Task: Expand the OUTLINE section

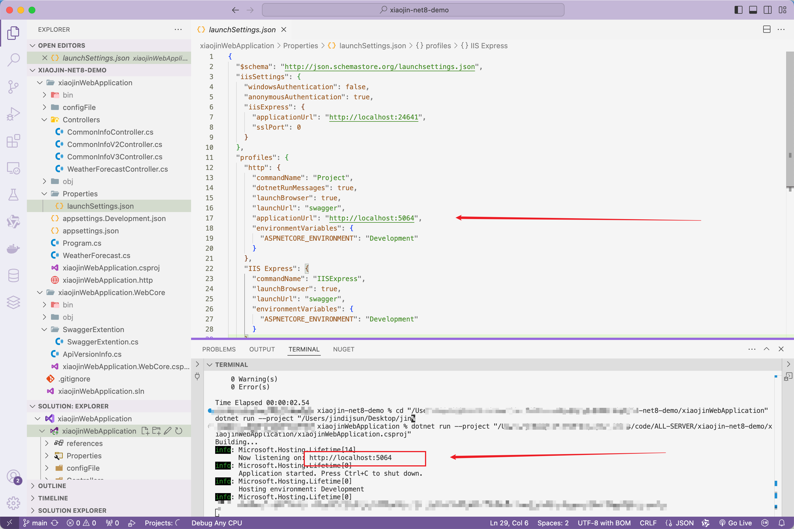Action: (52, 486)
